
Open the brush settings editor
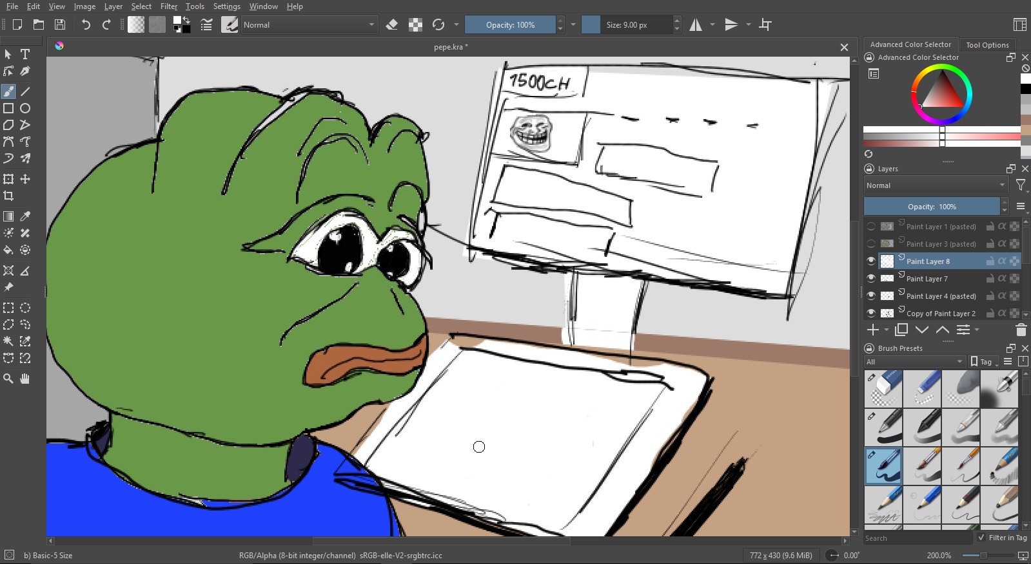point(206,24)
